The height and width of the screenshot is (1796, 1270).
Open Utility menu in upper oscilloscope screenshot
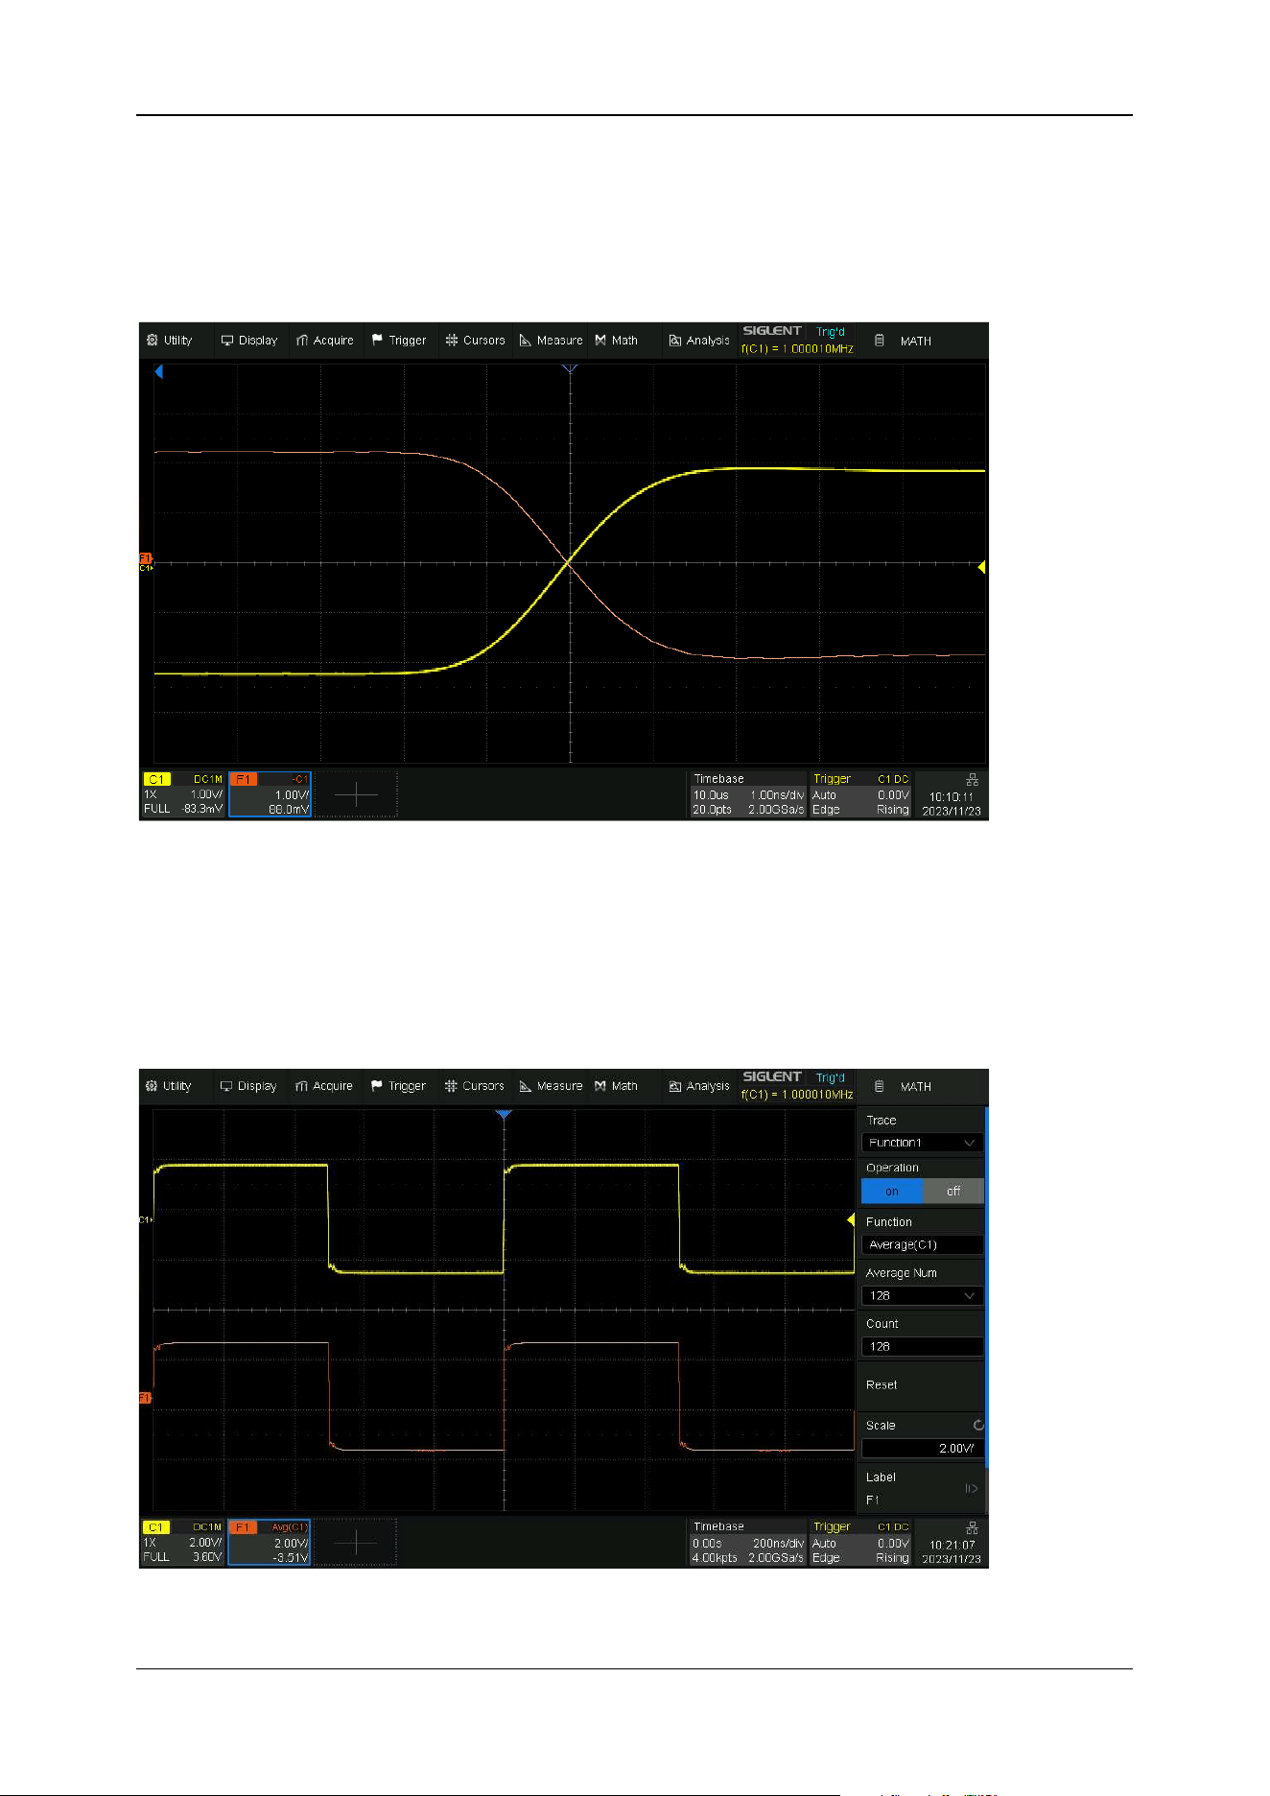[x=170, y=341]
